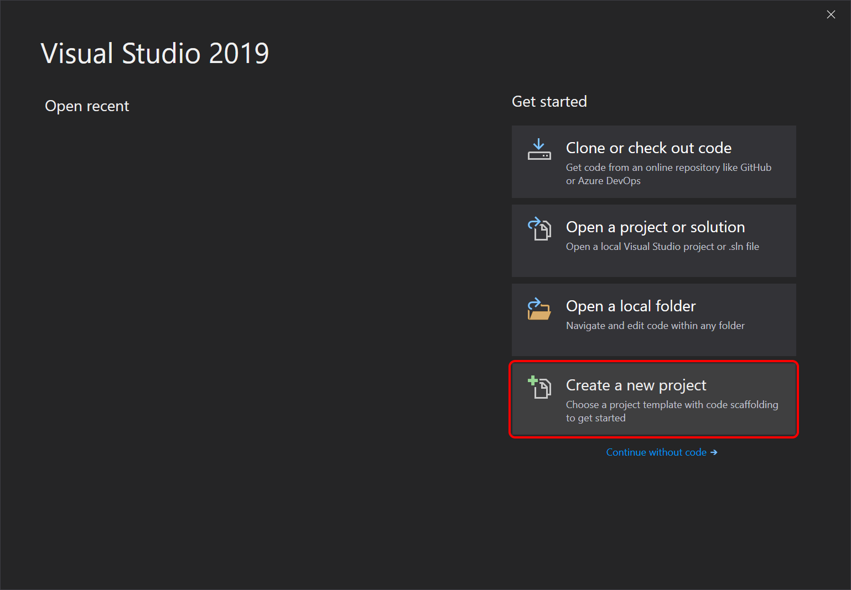Click the Open a project or solution file icon

539,229
